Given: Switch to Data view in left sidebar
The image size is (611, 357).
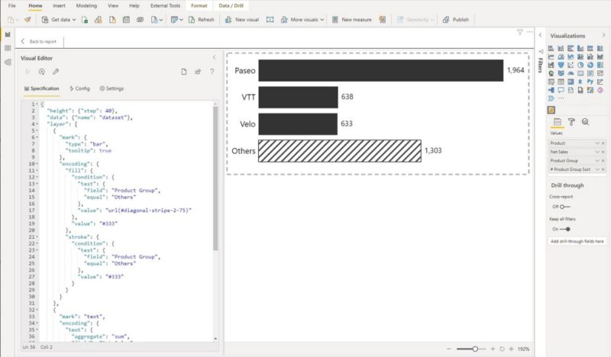Looking at the screenshot, I should pos(7,48).
